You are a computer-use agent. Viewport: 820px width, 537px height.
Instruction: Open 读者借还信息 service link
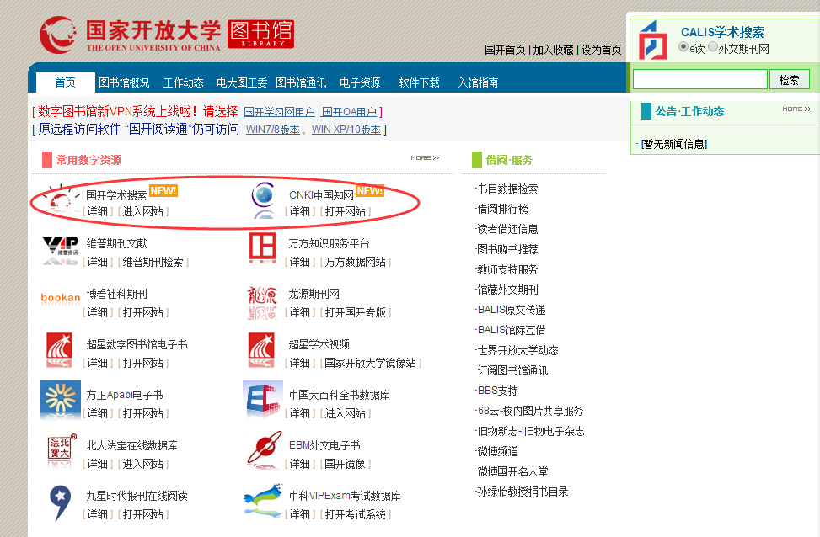tap(507, 229)
